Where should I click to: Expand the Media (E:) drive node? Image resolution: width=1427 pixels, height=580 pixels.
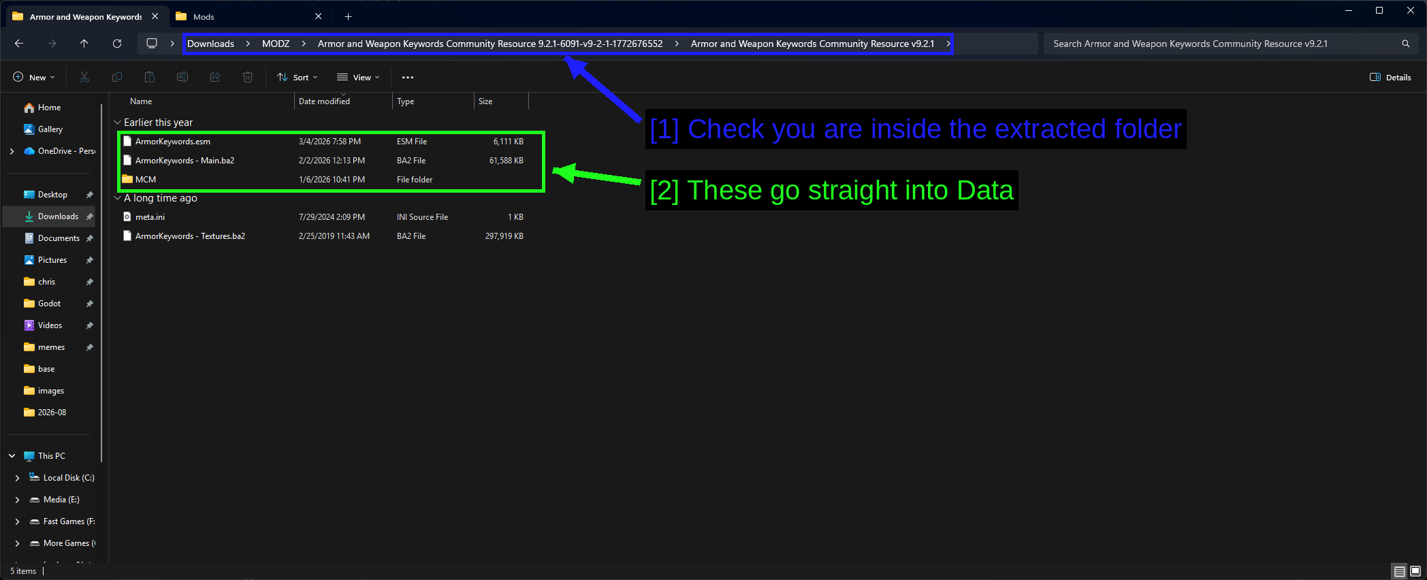[17, 500]
